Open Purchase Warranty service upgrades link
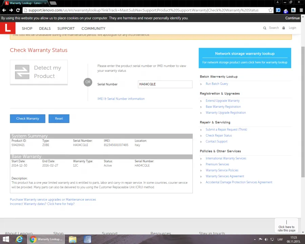This screenshot has width=305, height=244. [x=53, y=200]
